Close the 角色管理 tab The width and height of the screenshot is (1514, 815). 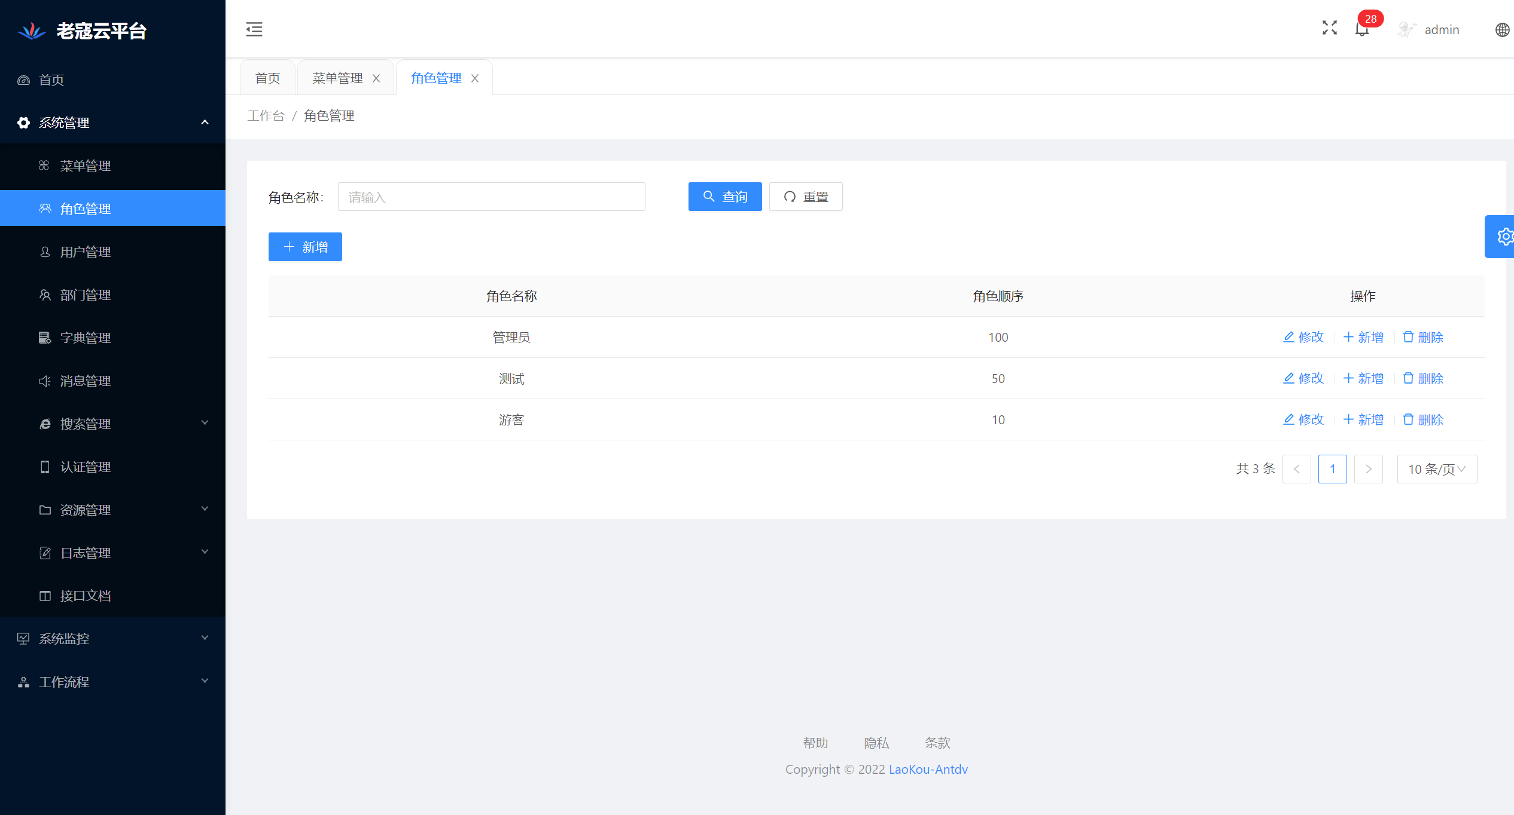pos(475,78)
